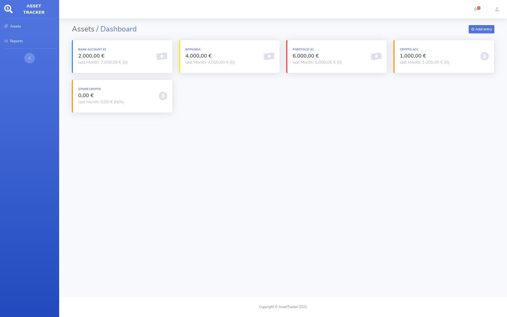Click the ASSET TRACKER brand title
Image resolution: width=507 pixels, height=317 pixels.
[34, 9]
